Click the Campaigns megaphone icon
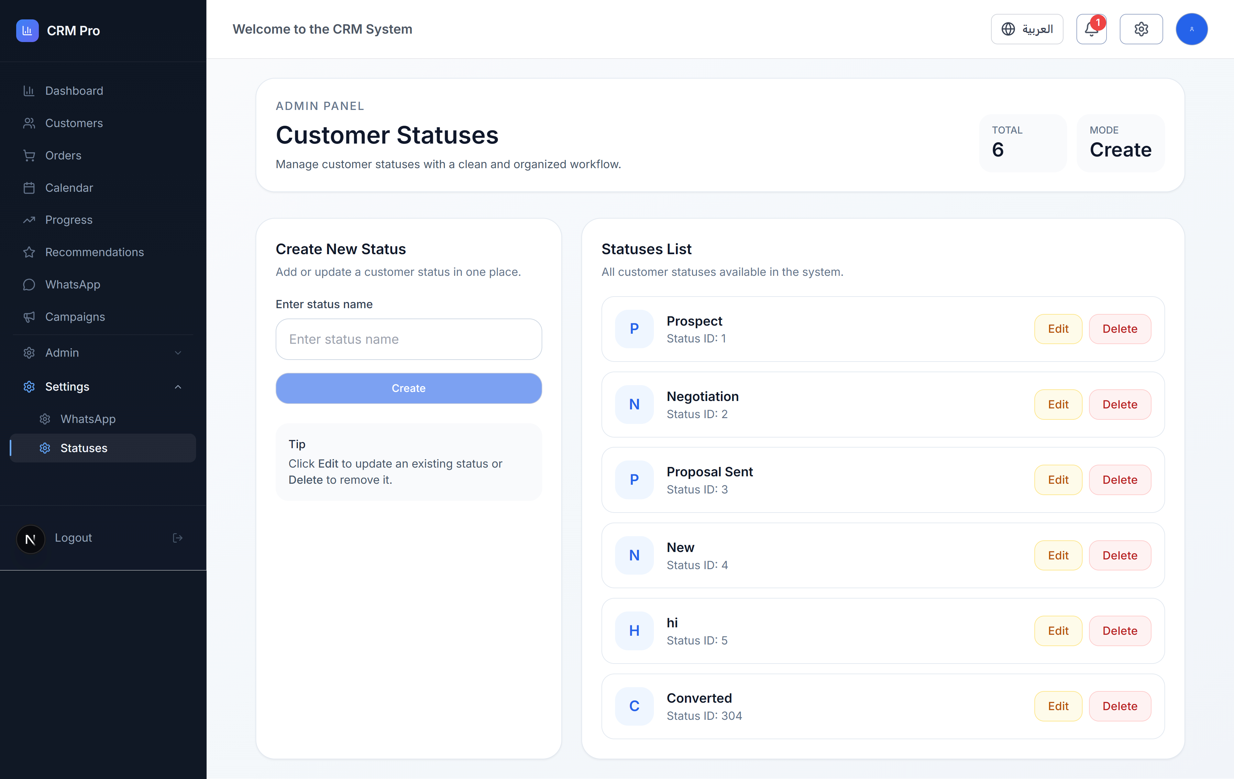The height and width of the screenshot is (779, 1234). coord(29,317)
